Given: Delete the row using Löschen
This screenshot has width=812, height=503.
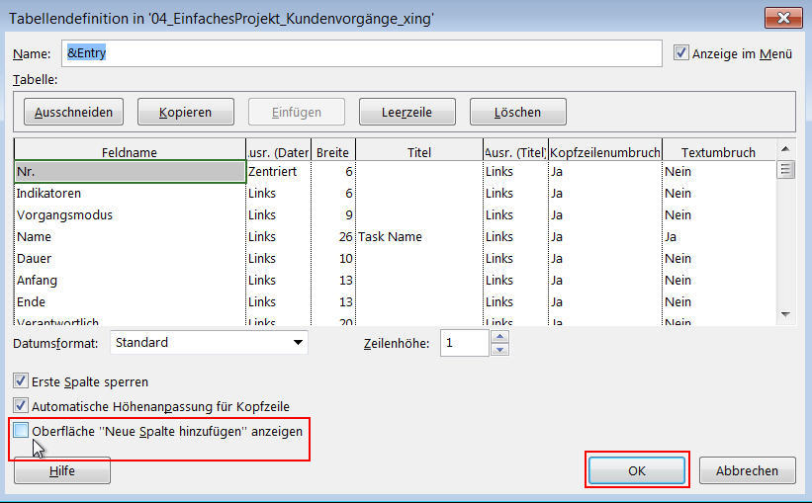Looking at the screenshot, I should (517, 113).
